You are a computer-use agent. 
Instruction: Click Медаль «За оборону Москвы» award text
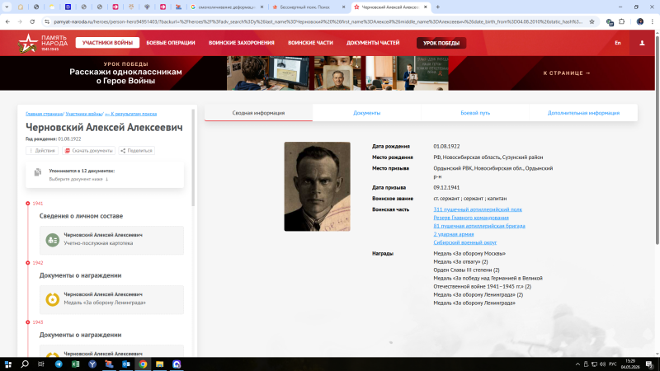tap(469, 254)
